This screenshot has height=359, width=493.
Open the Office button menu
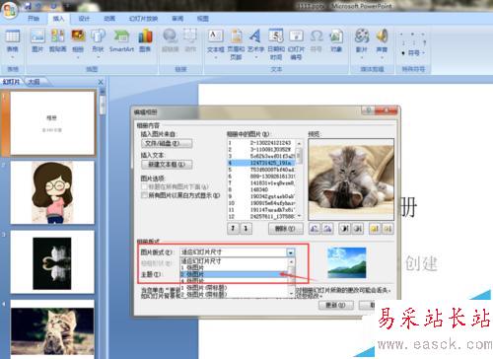(10, 10)
